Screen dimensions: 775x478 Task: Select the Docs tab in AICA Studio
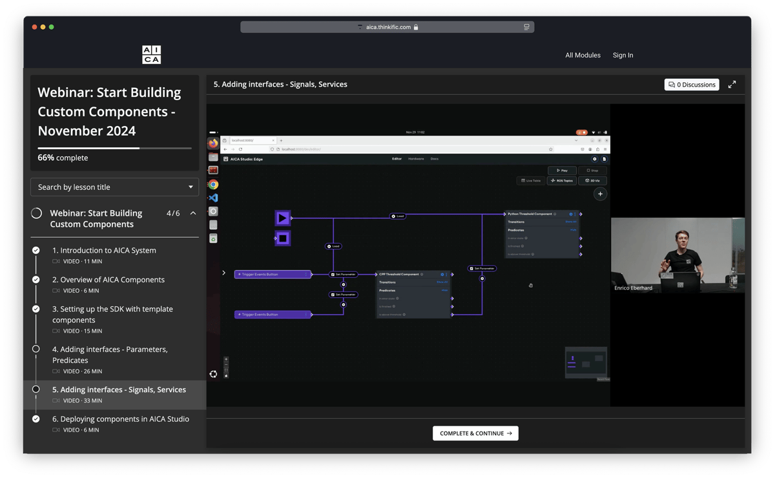click(x=435, y=159)
